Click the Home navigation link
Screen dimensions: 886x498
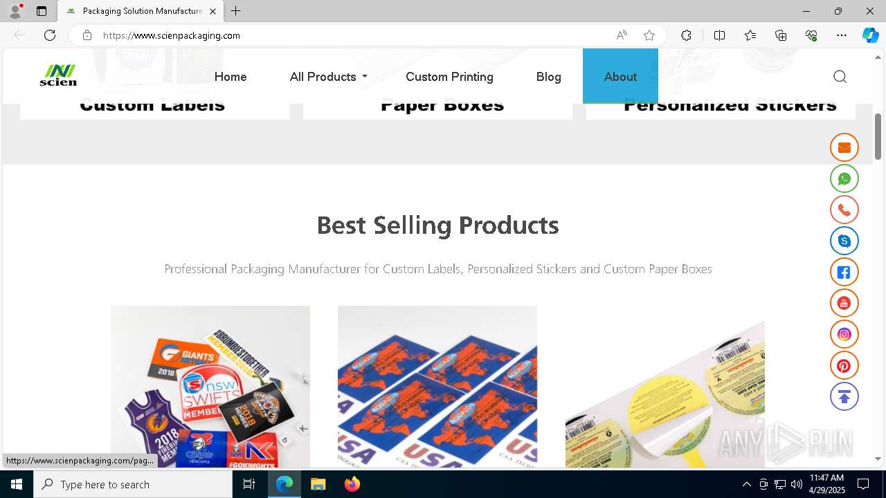[x=230, y=77]
